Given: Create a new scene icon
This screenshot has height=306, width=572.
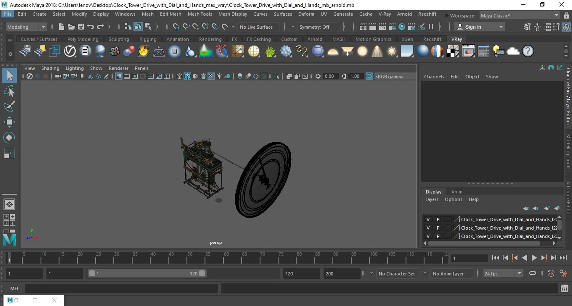Looking at the screenshot, I should click(x=61, y=27).
